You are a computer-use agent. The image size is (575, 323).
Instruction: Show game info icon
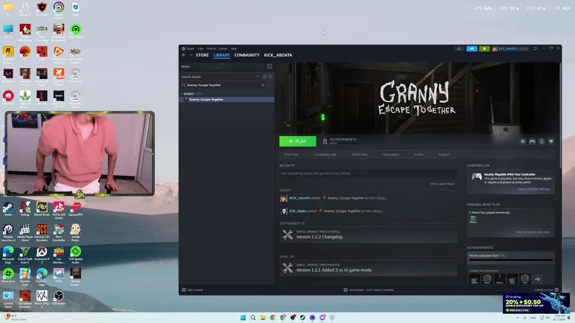click(x=542, y=141)
